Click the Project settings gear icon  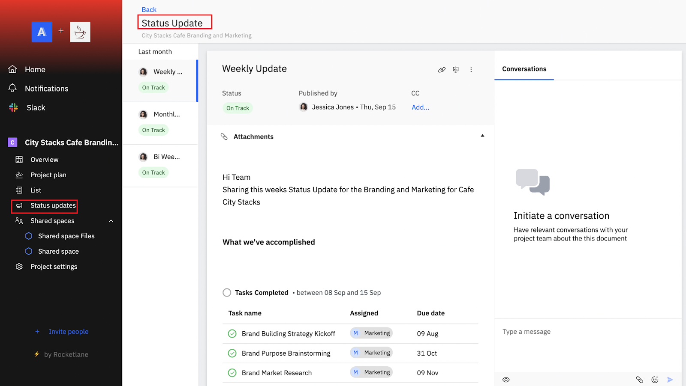click(x=19, y=267)
